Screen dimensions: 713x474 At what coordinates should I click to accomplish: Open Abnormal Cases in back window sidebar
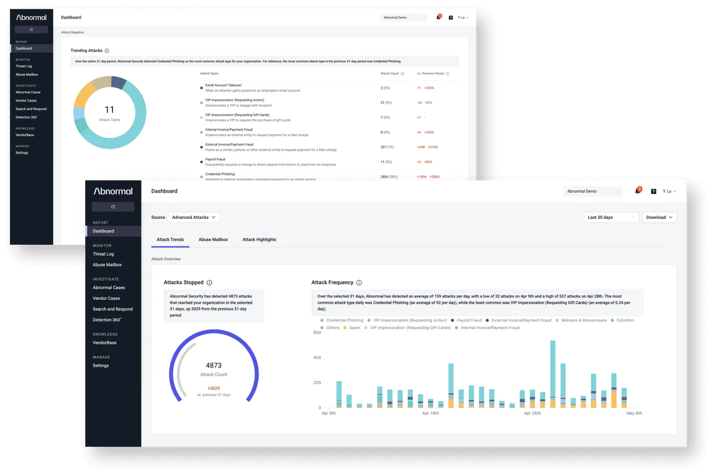28,92
